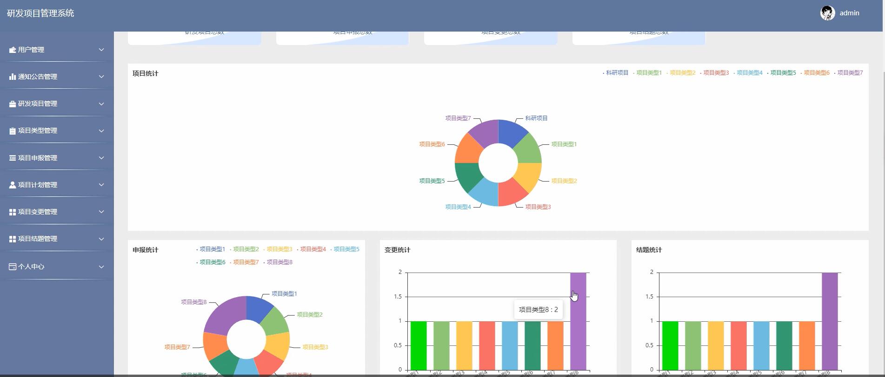This screenshot has width=885, height=377.
Task: Click blue 科研项目 slice in 项目统计 donut
Action: pyautogui.click(x=510, y=134)
